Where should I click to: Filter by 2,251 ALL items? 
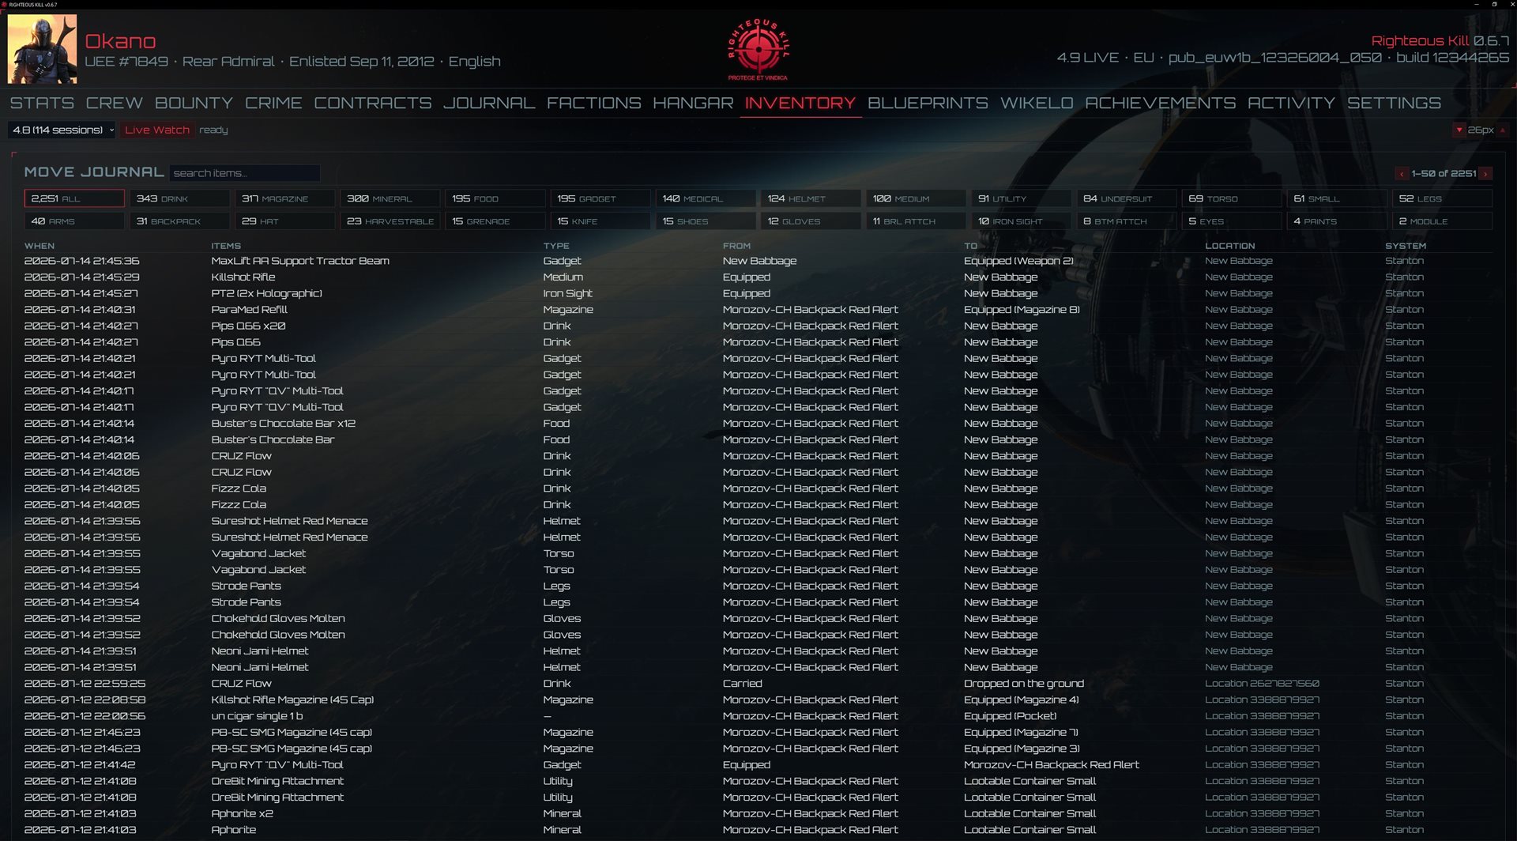74,198
